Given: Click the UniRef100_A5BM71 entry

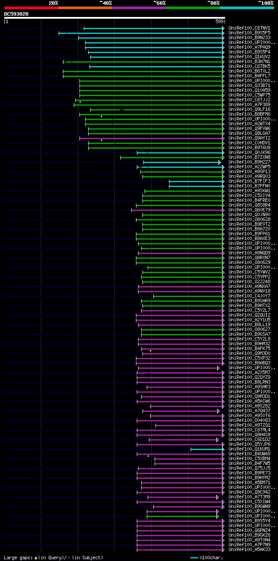Looking at the screenshot, I should point(249,483).
